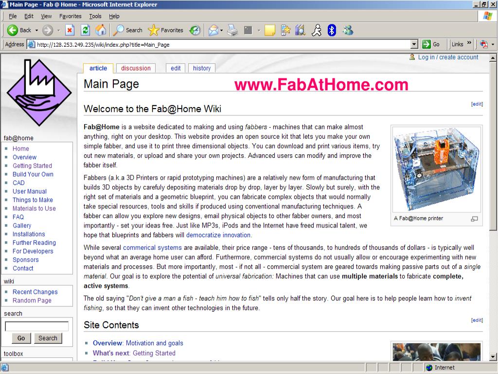Open the Random Page link
The width and height of the screenshot is (498, 374).
click(32, 300)
